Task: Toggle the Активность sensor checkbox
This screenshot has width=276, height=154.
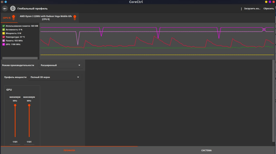Action: [x=4, y=30]
